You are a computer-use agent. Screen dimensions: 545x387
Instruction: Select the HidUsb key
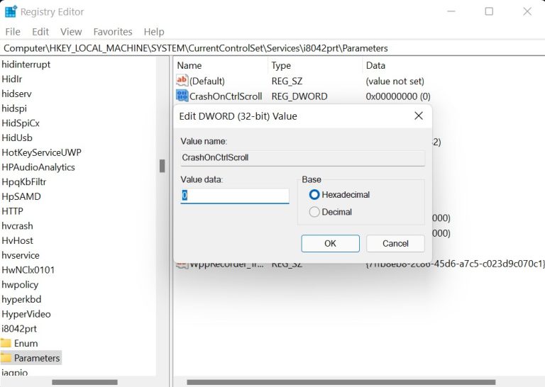(17, 138)
